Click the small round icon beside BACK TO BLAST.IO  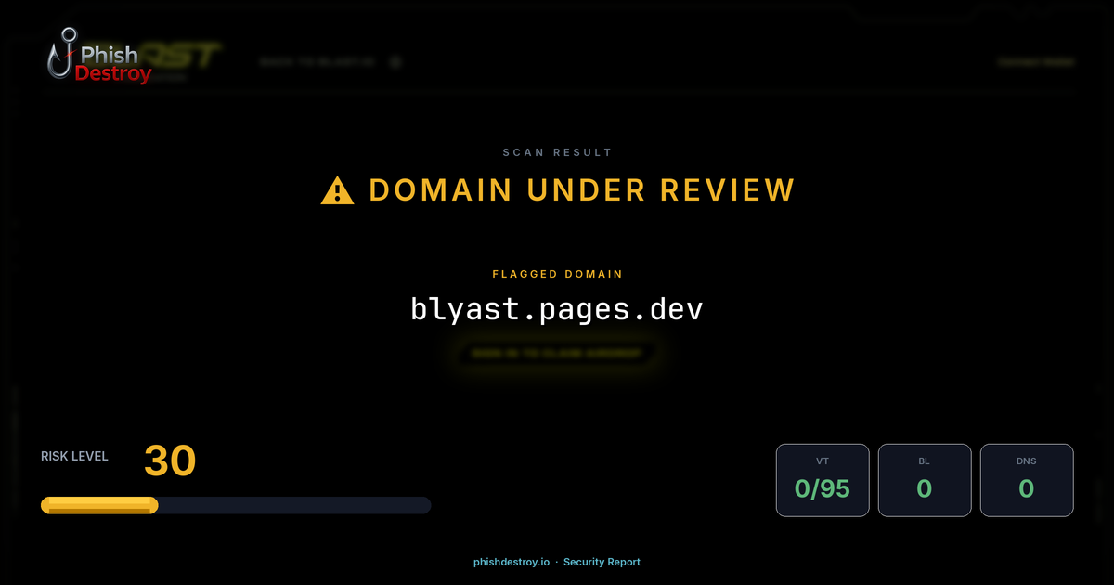(x=395, y=61)
